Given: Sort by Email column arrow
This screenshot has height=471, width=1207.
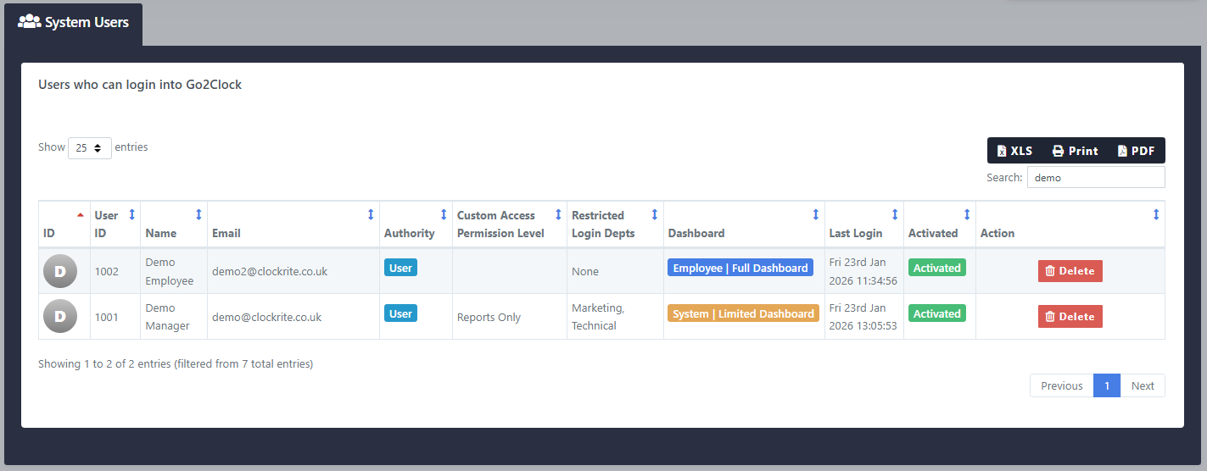Looking at the screenshot, I should pyautogui.click(x=371, y=215).
